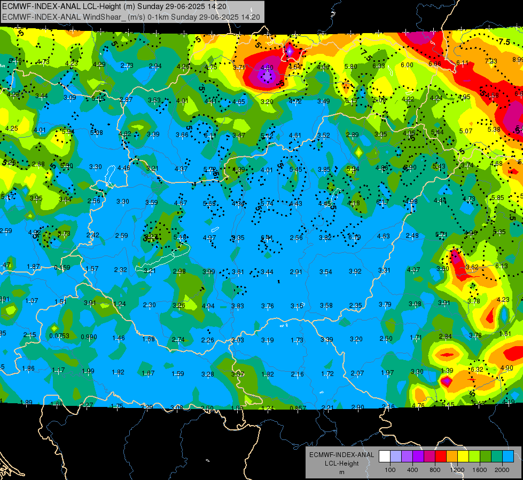The image size is (523, 480).
Task: Click the yellow swatch in the legend
Action: 463,457
